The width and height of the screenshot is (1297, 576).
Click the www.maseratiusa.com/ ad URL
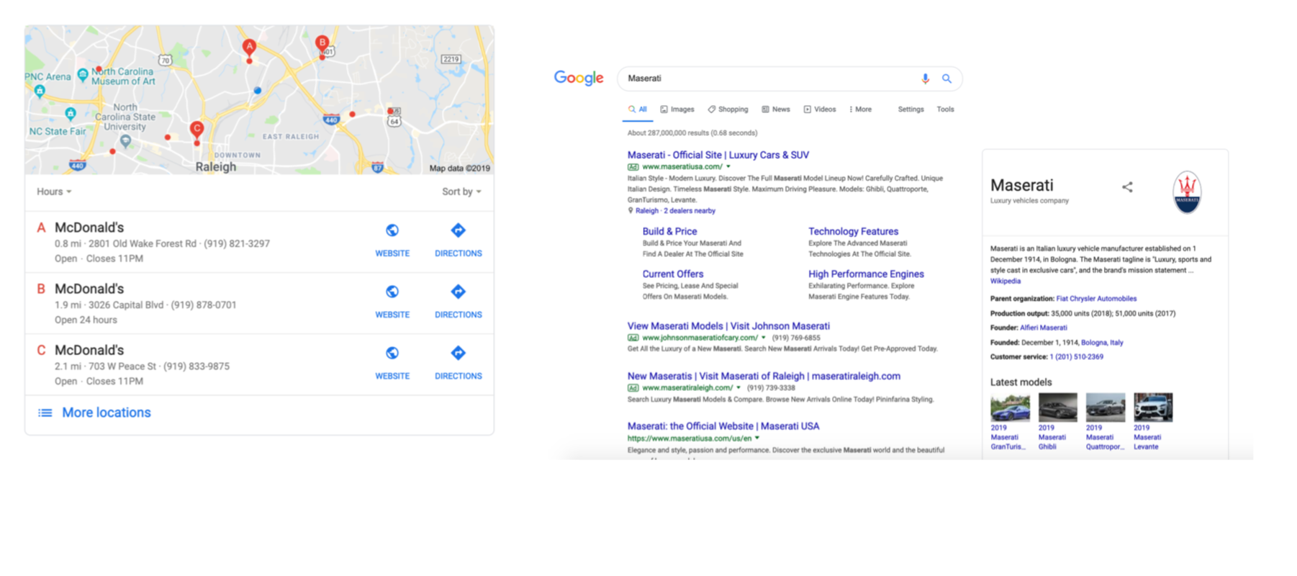tap(682, 166)
